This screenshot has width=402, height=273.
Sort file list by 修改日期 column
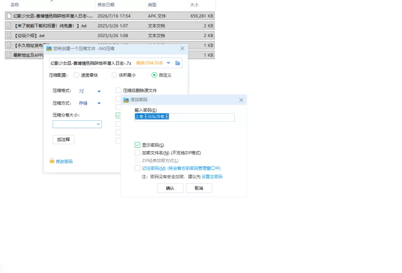106,5
